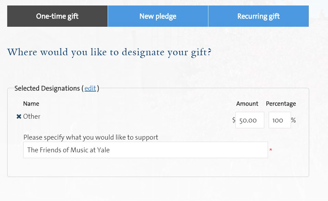The height and width of the screenshot is (201, 328).
Task: Click the 'Please specify what you would like to support' label
Action: tap(91, 137)
